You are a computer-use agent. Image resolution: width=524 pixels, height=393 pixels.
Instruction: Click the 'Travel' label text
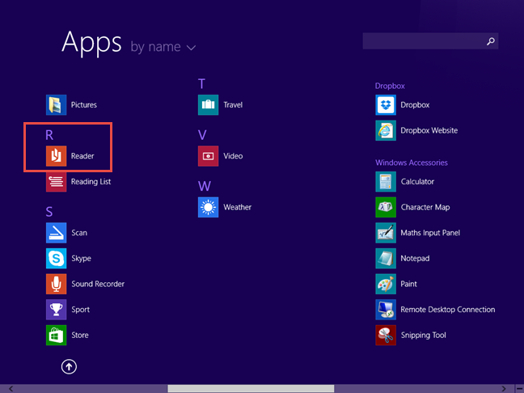point(233,105)
